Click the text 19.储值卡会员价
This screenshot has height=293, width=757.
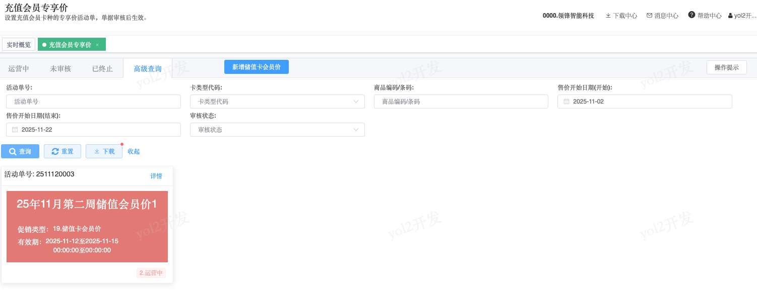77,229
